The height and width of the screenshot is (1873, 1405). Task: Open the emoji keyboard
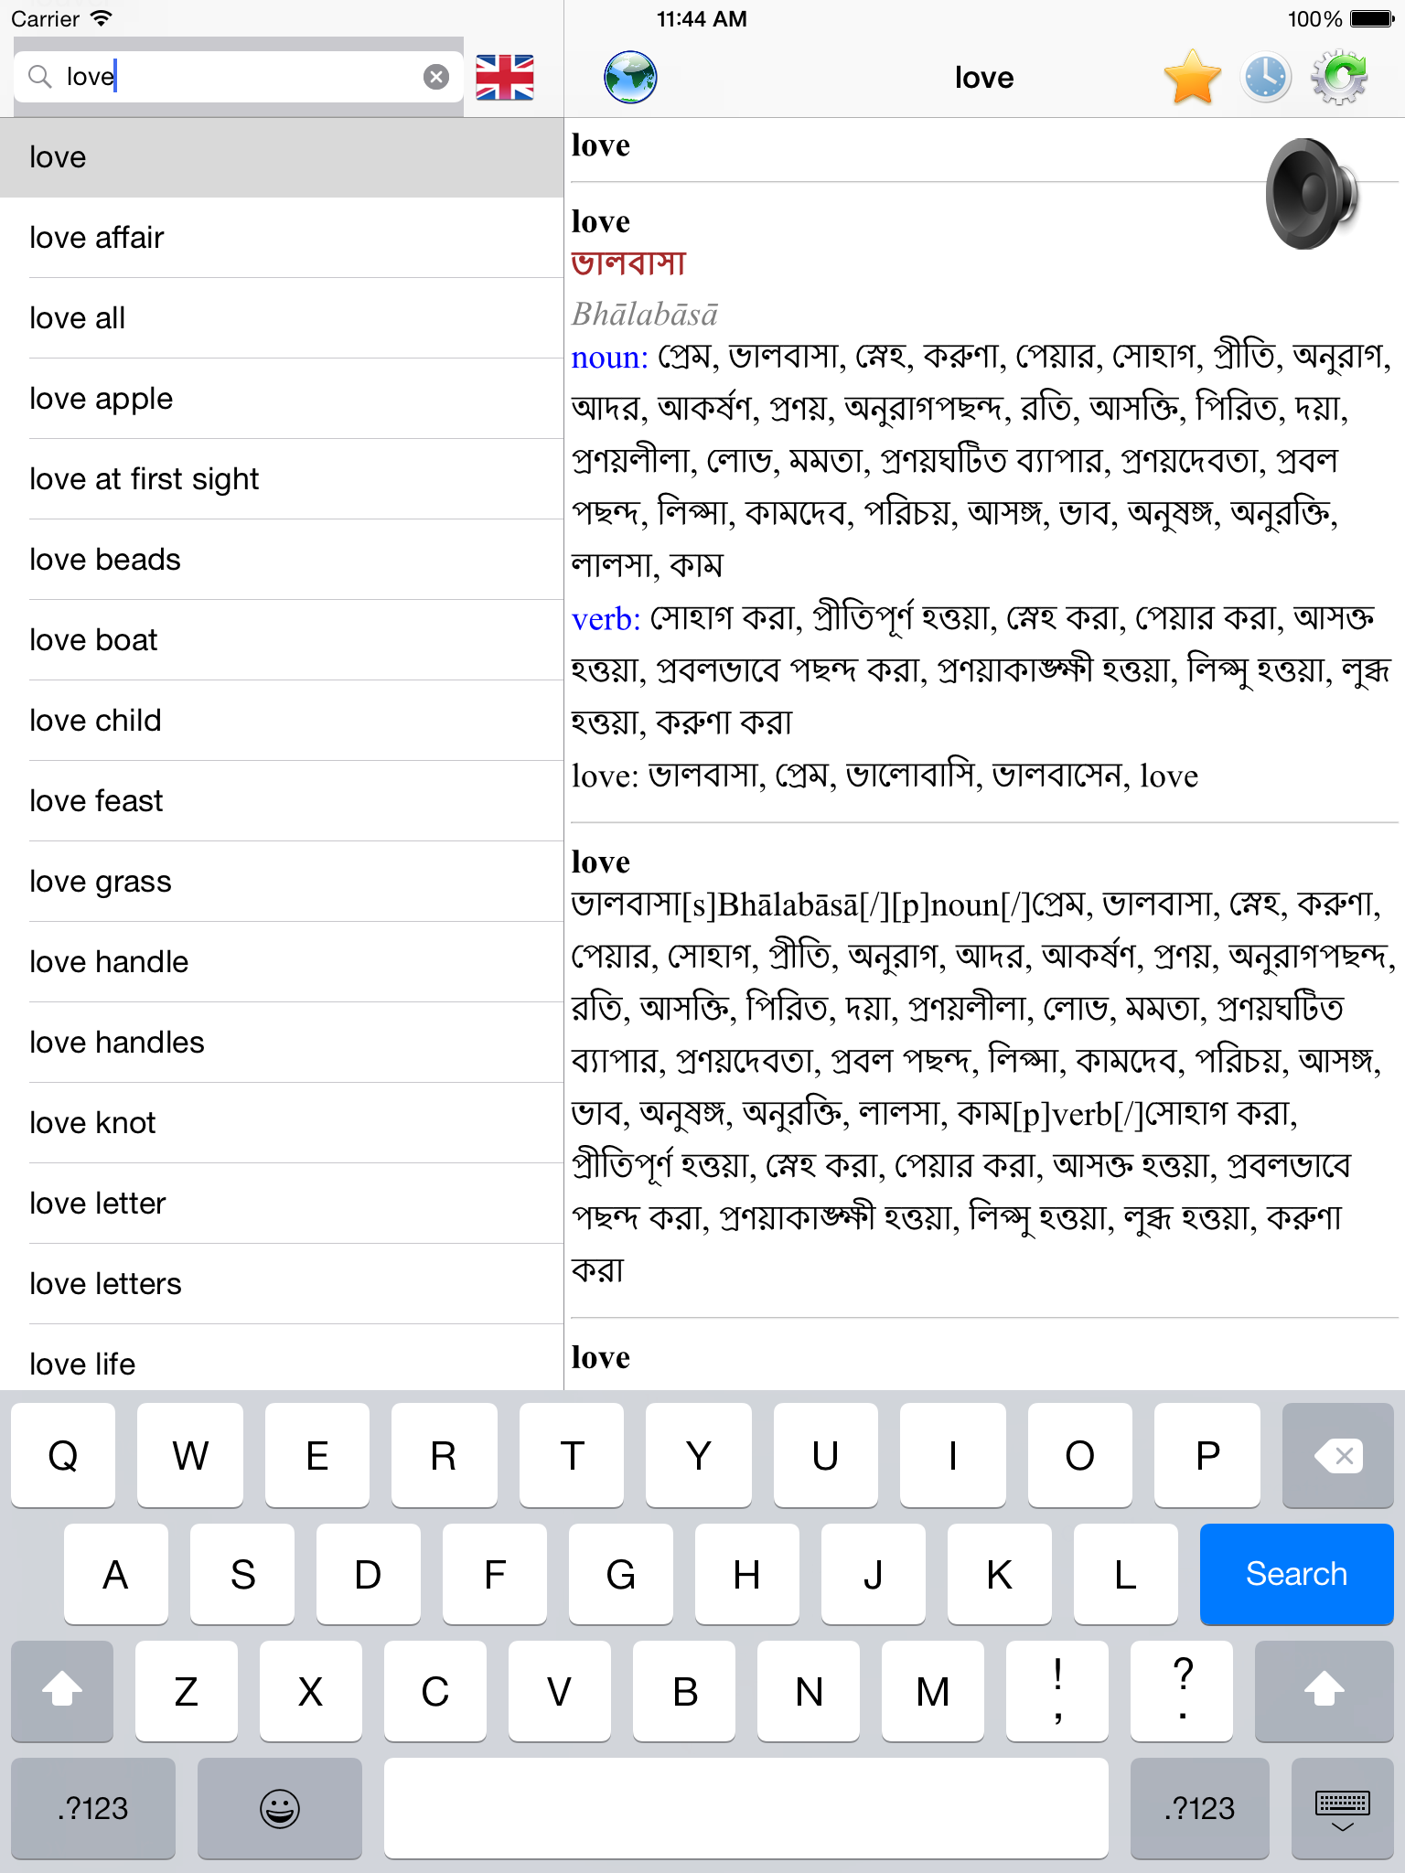pos(280,1808)
